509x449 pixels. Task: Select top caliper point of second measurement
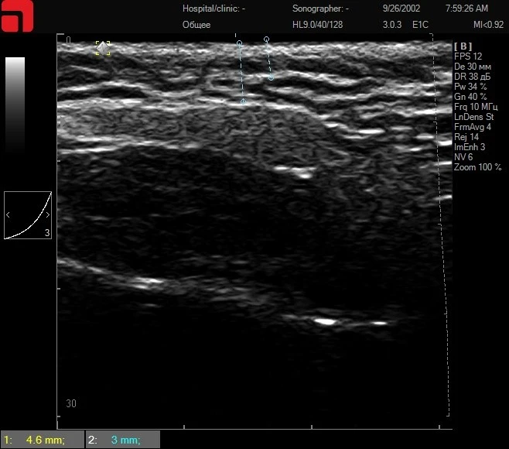pyautogui.click(x=266, y=39)
